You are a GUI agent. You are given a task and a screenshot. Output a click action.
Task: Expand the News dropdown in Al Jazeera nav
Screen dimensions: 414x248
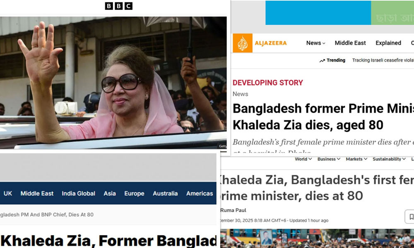tap(315, 43)
